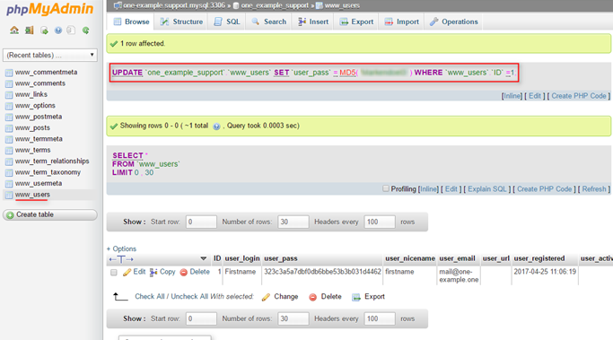The image size is (613, 340).
Task: Click Inline link under UPDATE query
Action: coord(512,96)
